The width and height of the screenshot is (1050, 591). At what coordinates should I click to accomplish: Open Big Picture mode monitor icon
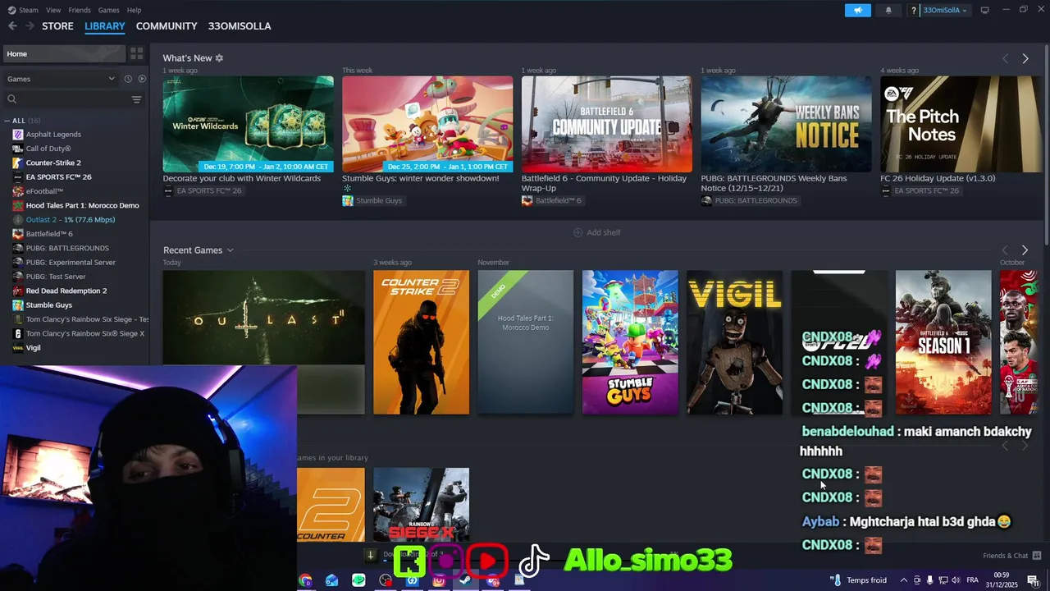(984, 10)
